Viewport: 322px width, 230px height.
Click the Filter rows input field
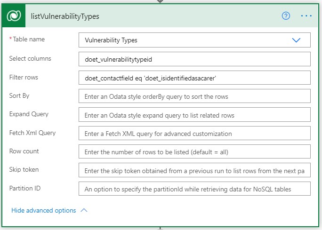point(194,78)
